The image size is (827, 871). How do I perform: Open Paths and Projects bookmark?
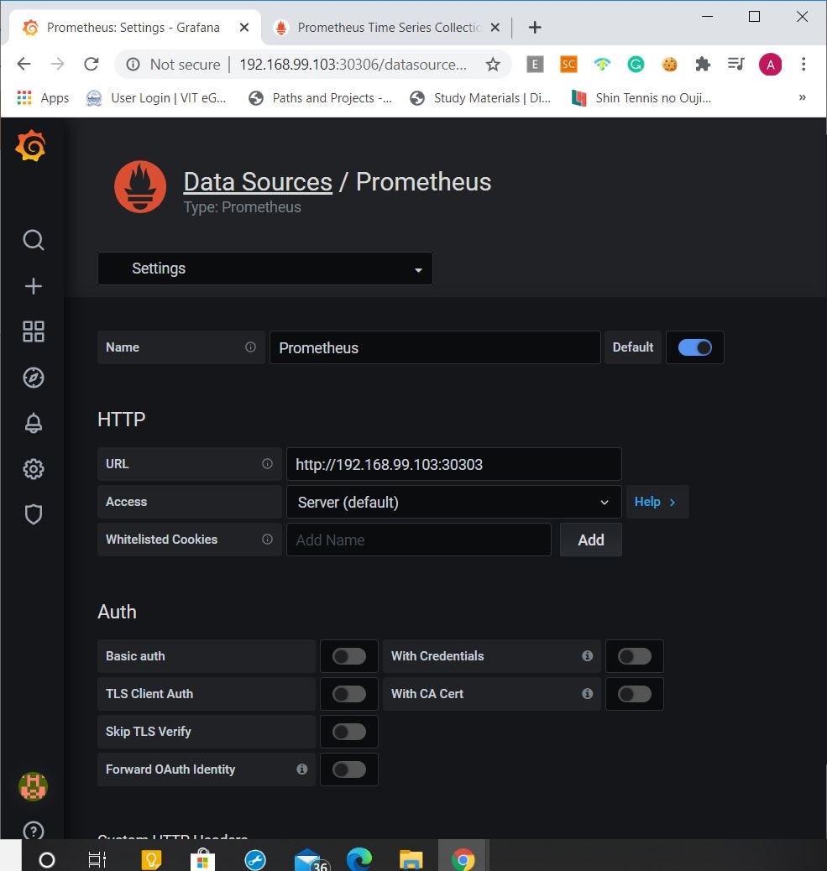(321, 98)
